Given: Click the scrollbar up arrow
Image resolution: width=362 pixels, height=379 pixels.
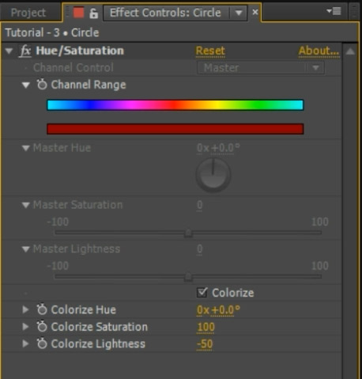Looking at the screenshot, I should 350,51.
